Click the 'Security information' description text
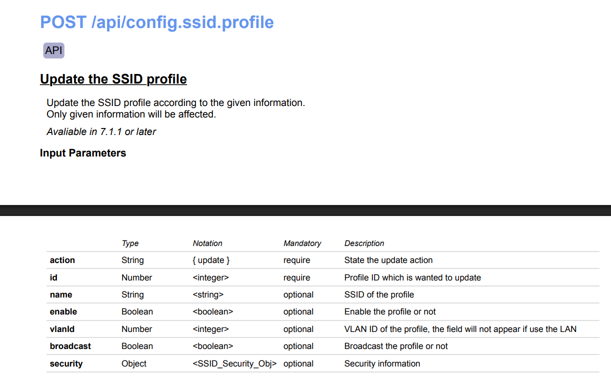 point(382,363)
